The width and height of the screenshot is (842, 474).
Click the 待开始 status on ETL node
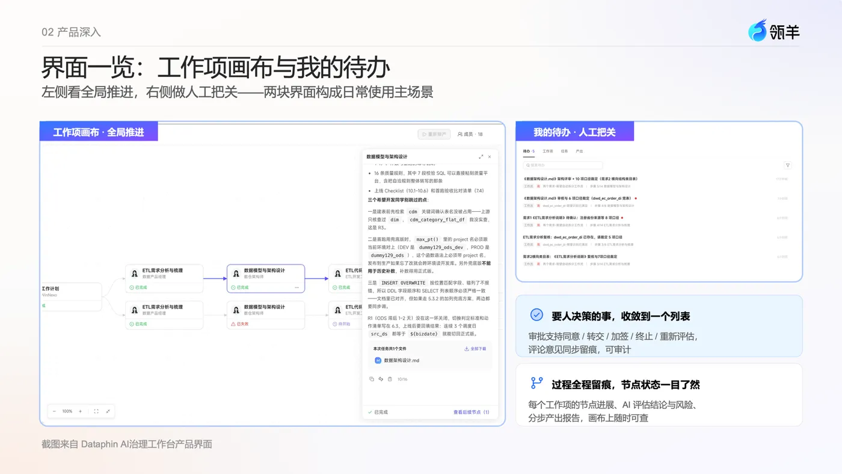tap(341, 324)
